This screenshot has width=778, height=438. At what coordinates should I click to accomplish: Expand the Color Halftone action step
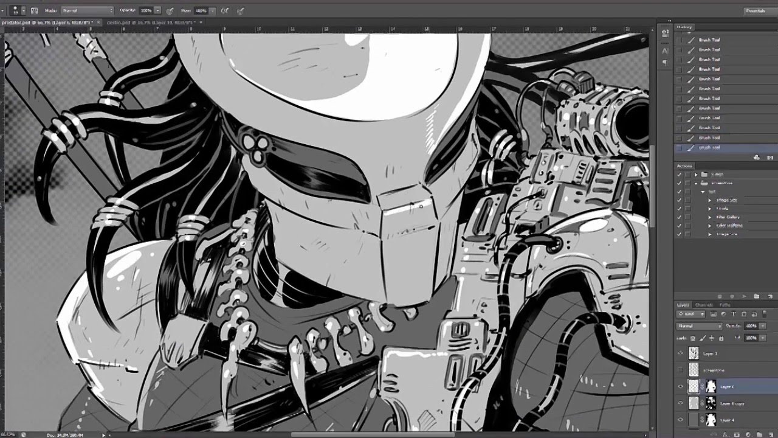(x=709, y=225)
